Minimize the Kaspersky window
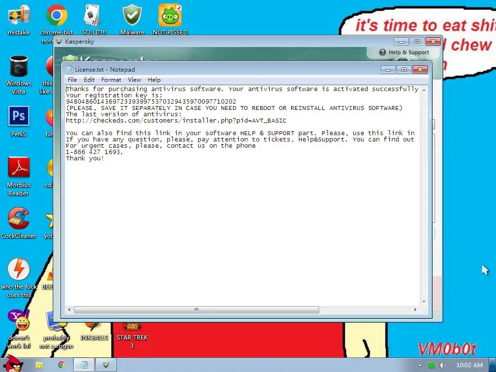This screenshot has width=496, height=372. (x=402, y=42)
